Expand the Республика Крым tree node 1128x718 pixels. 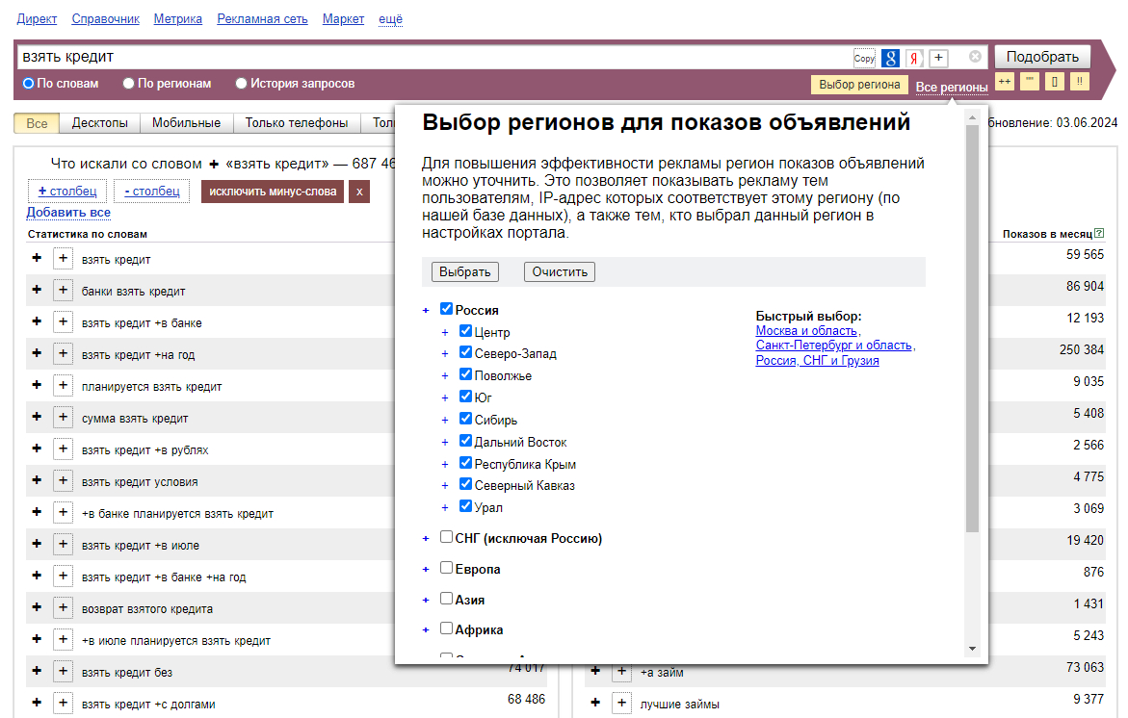[445, 465]
